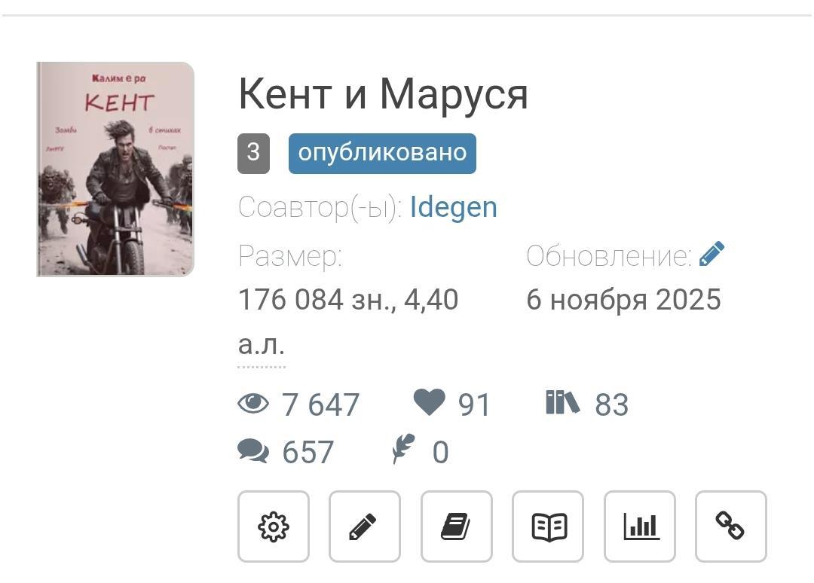Viewport: 814px width, 583px height.
Task: Open the Кент и Маруся title
Action: (383, 94)
